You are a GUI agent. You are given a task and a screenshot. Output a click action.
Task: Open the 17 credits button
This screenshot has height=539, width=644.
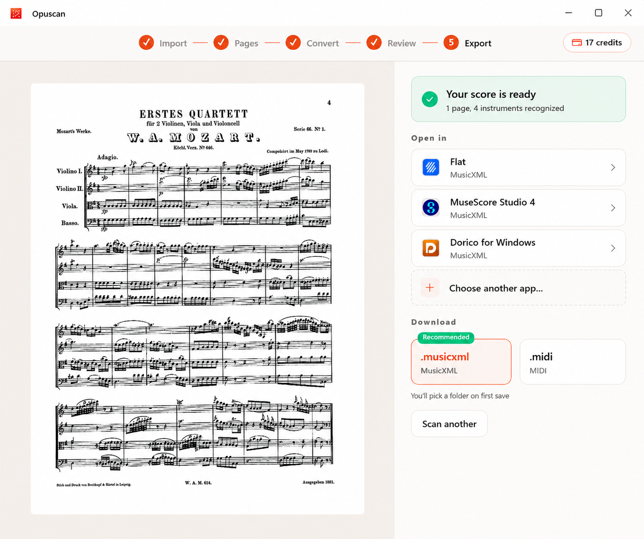pos(597,43)
